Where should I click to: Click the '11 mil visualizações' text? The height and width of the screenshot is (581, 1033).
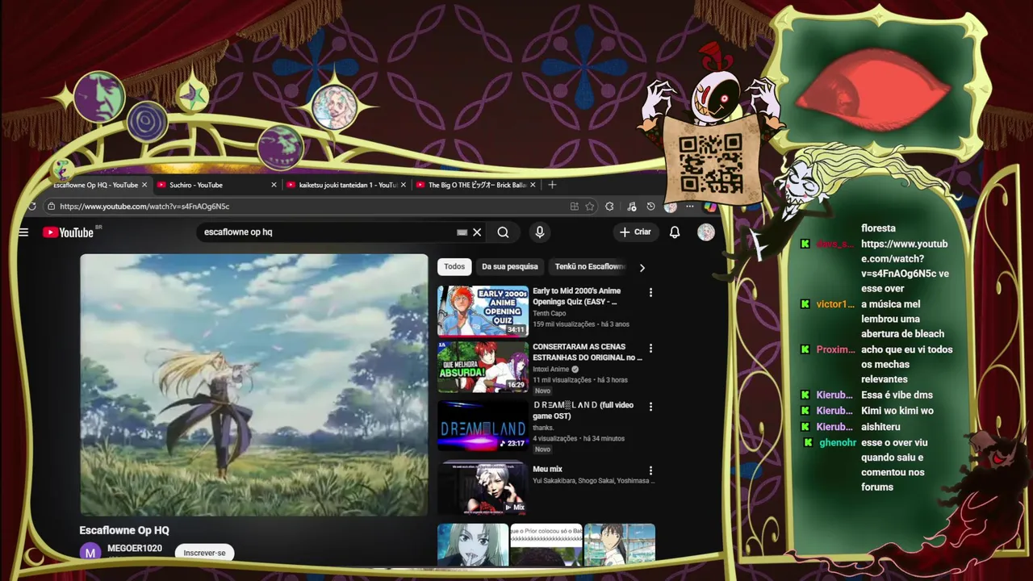coord(562,380)
